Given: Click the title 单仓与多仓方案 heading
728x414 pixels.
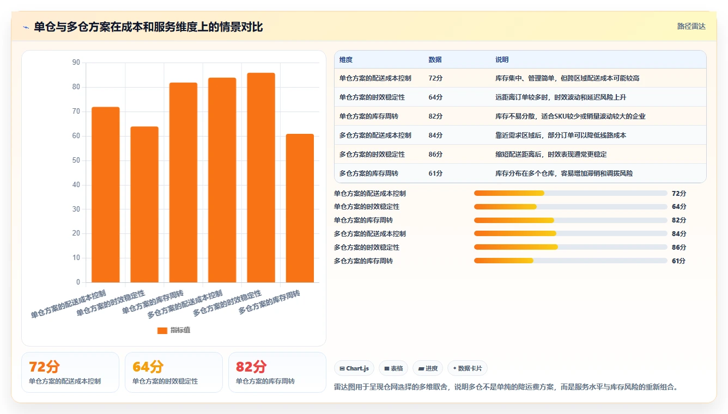Looking at the screenshot, I should click(x=148, y=27).
